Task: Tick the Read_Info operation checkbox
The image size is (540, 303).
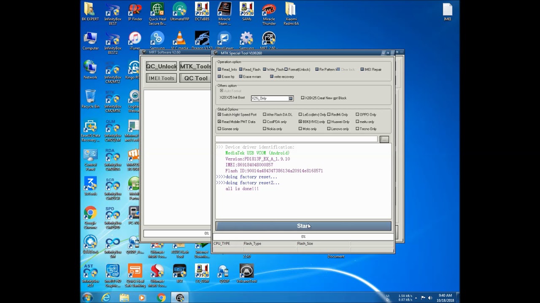Action: (x=219, y=69)
